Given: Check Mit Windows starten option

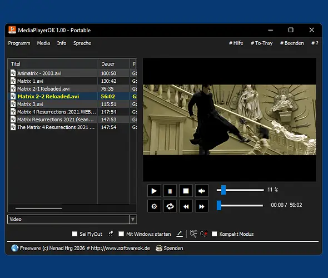Looking at the screenshot, I should 121,234.
